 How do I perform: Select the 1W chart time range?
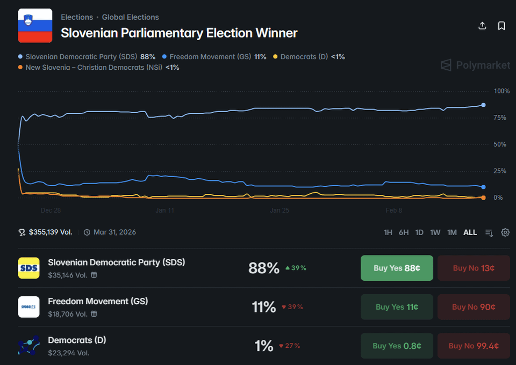[x=435, y=232]
